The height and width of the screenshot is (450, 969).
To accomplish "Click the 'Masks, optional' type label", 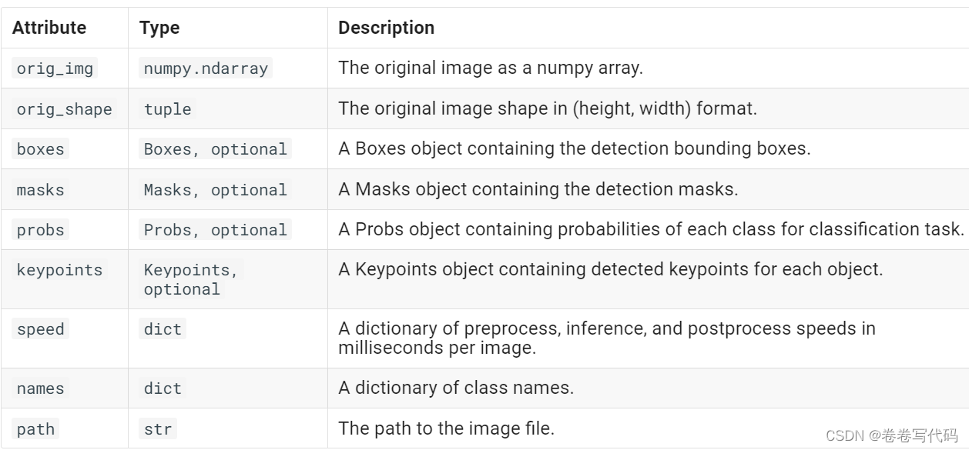I will [215, 189].
